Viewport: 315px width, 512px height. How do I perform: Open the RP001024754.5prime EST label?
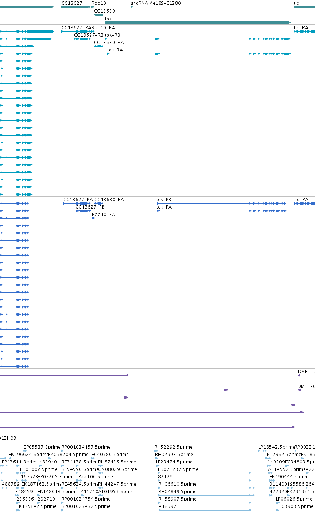point(86,499)
